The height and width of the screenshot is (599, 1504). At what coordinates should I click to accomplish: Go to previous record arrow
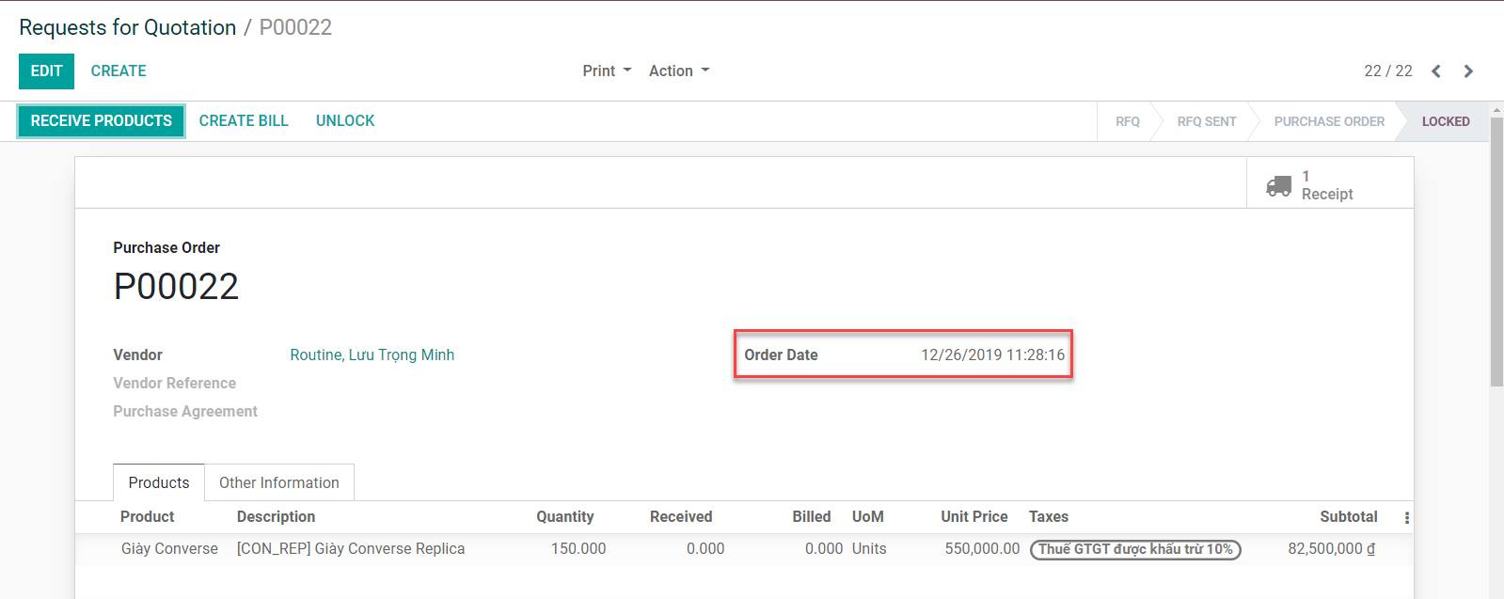click(1435, 71)
